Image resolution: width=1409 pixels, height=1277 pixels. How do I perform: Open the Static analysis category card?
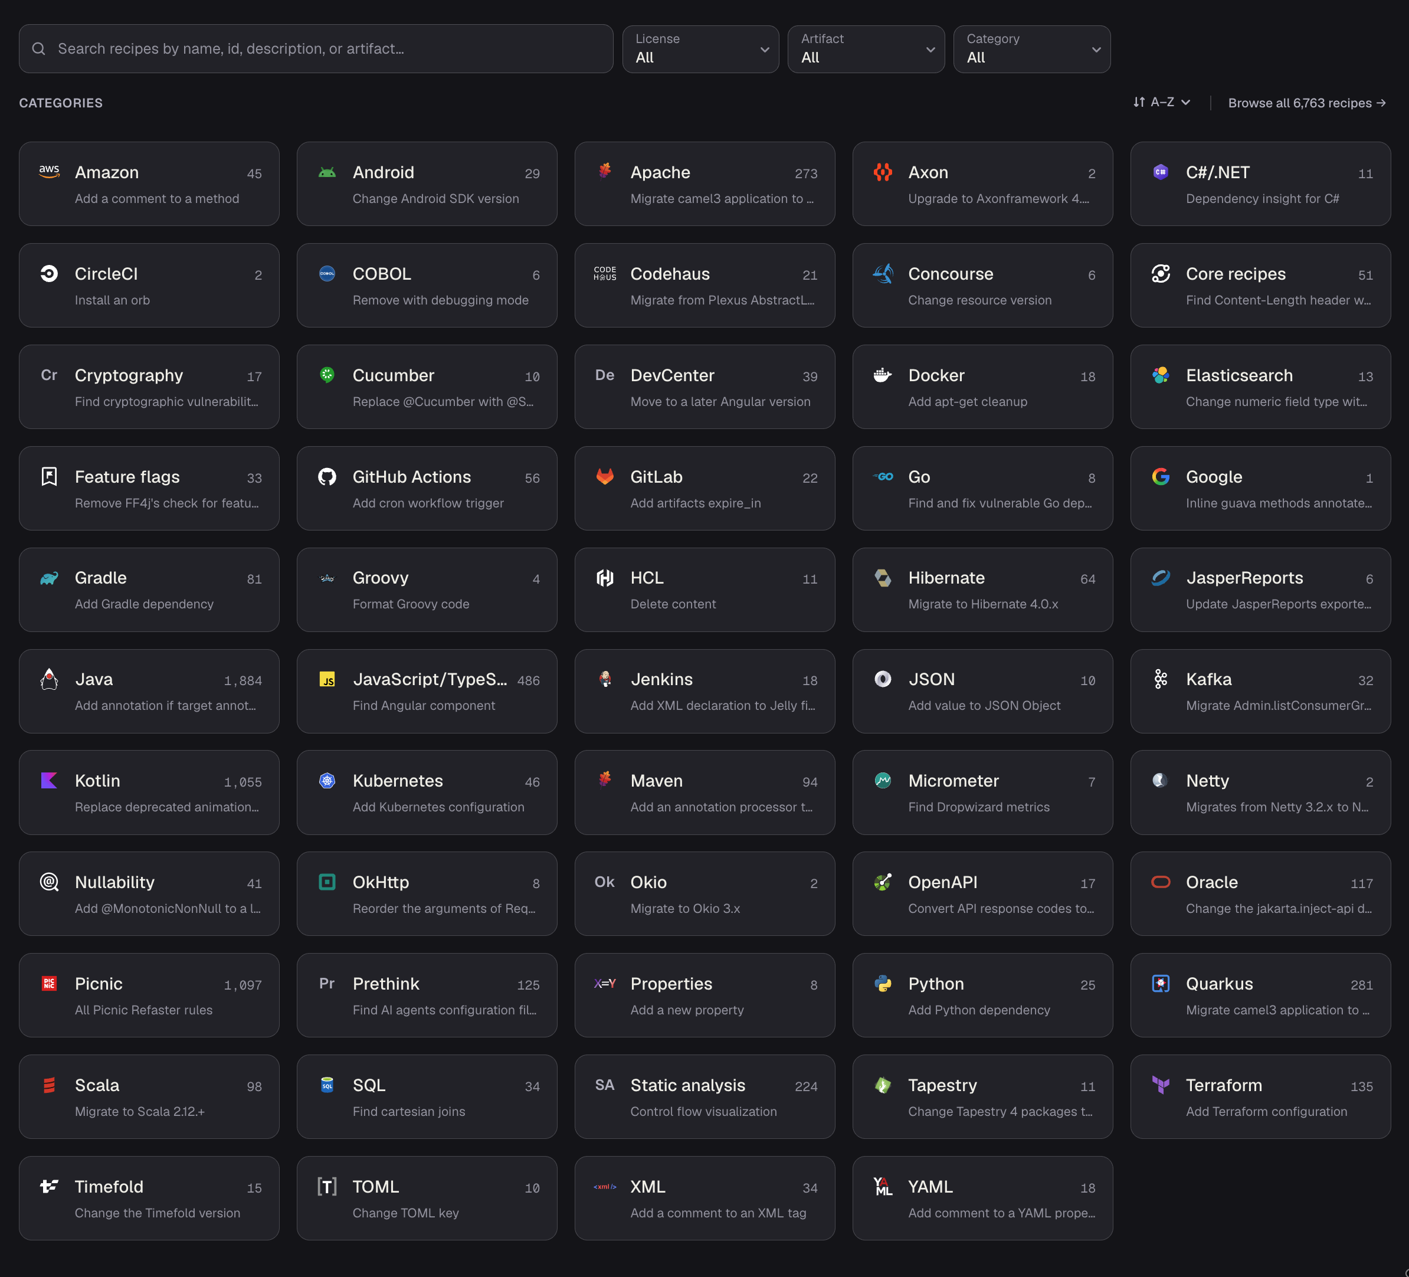[704, 1096]
